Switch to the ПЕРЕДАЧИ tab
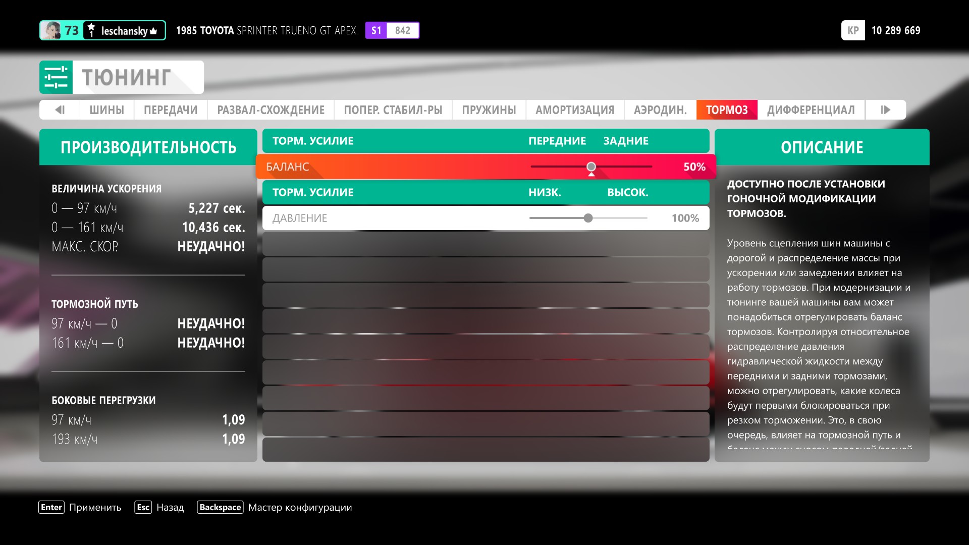 tap(171, 110)
